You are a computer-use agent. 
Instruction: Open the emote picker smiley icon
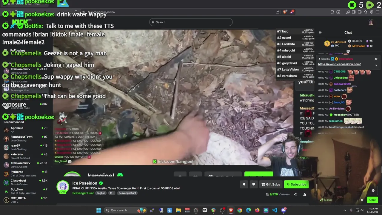click(x=373, y=191)
